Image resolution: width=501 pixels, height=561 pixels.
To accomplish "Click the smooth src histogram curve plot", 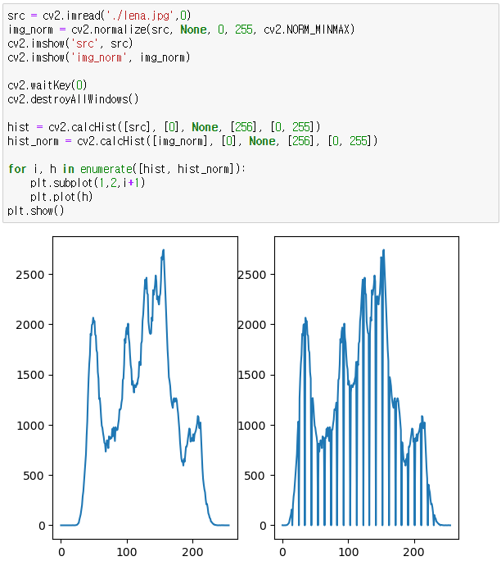I will click(x=145, y=387).
